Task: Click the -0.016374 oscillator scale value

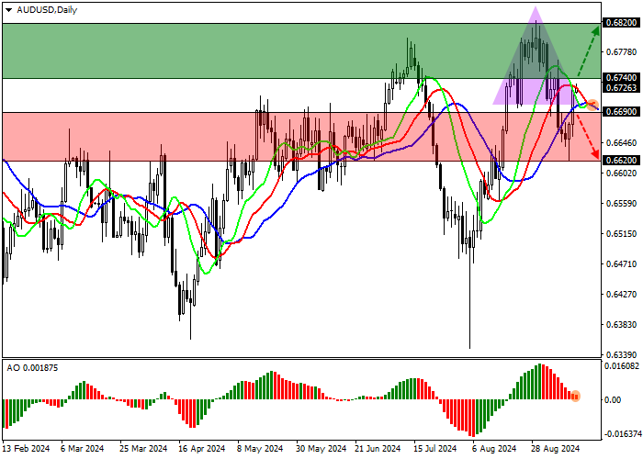Action: [x=623, y=434]
